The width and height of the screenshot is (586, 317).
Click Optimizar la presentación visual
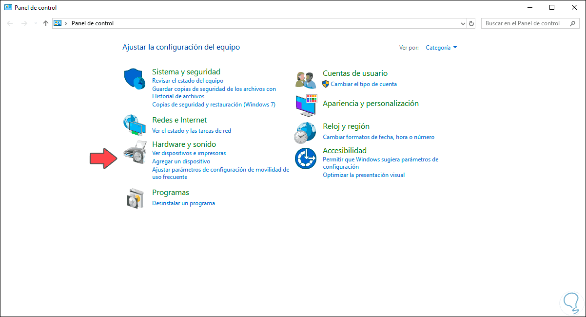pyautogui.click(x=364, y=175)
